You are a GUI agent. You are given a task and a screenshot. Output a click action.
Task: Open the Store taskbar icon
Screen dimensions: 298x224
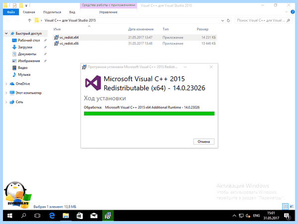click(x=79, y=216)
